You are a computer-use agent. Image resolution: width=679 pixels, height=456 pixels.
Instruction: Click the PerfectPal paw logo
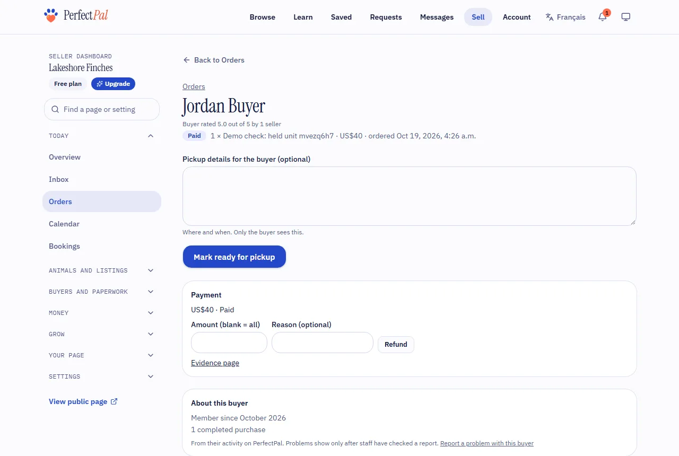tap(50, 15)
